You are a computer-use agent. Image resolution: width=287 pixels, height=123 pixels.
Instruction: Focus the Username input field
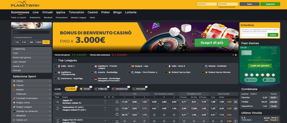coord(207,4)
